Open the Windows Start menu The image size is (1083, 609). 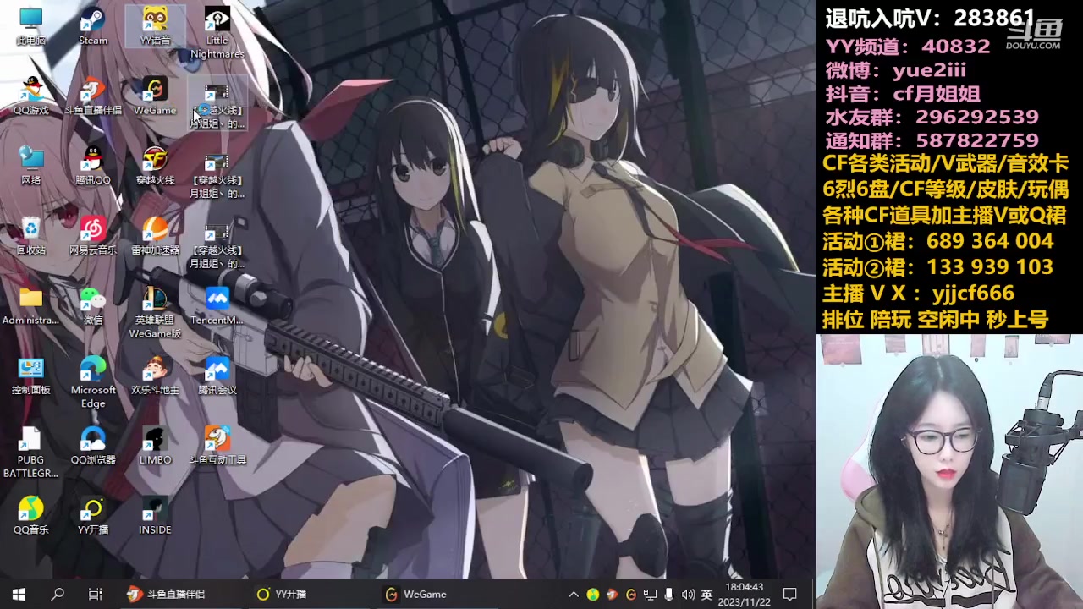19,594
